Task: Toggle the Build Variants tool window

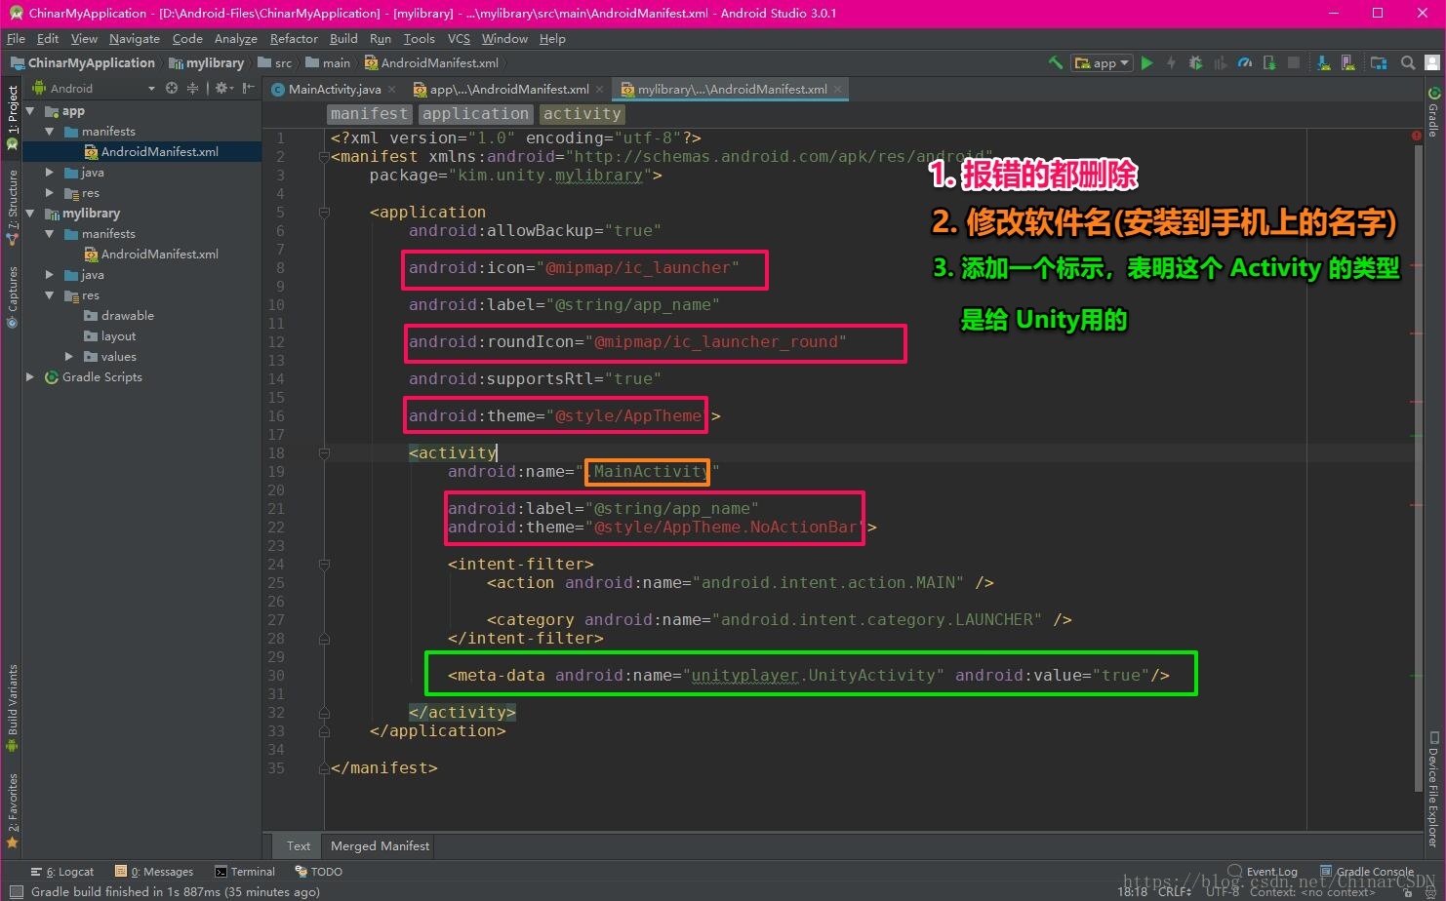Action: coord(13,707)
